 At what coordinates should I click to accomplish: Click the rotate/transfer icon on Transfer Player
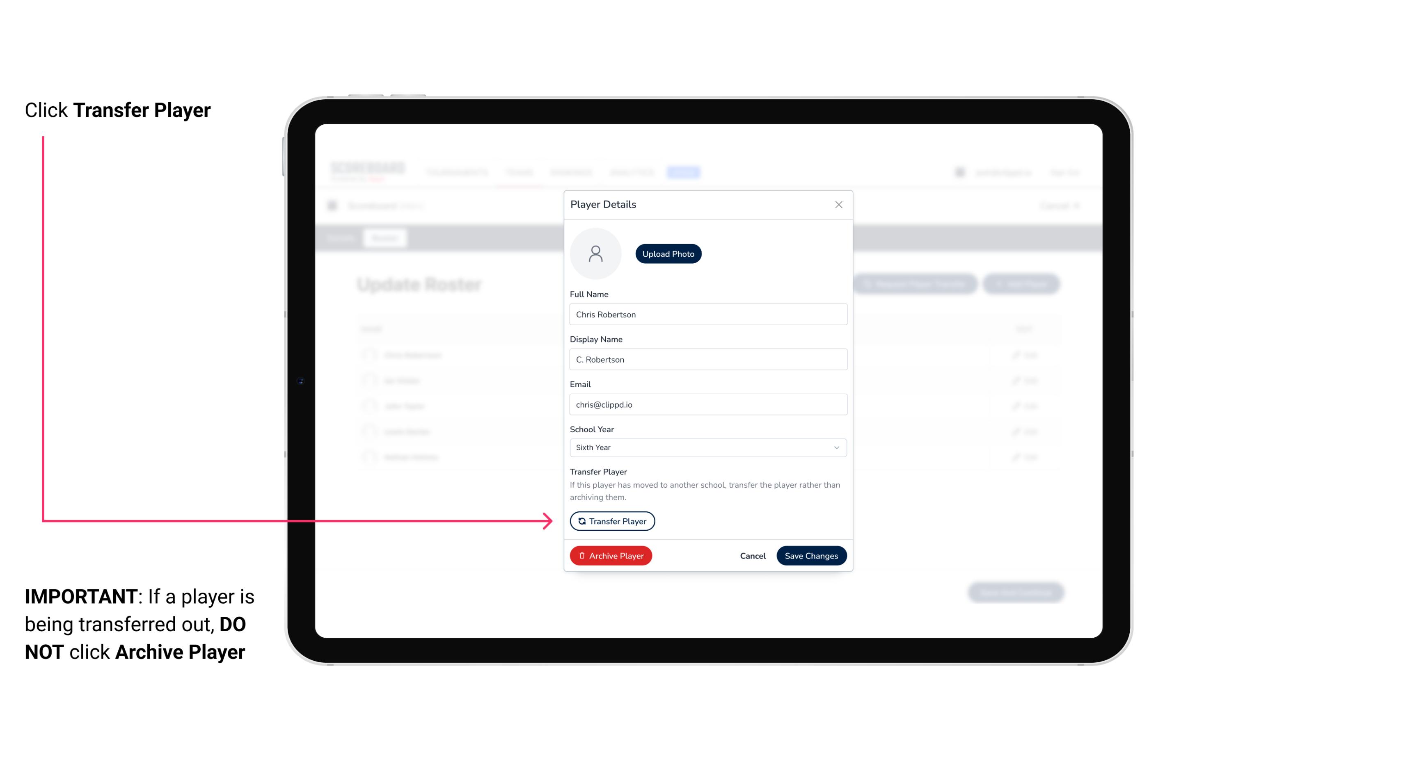[581, 521]
